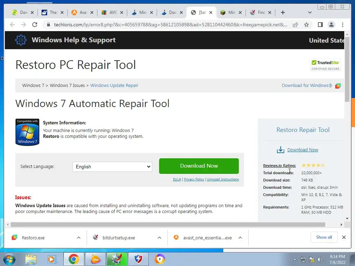Screen dimensions: 355x266
Task: Click the Windows Update Repair breadcrumb
Action: [x=114, y=86]
